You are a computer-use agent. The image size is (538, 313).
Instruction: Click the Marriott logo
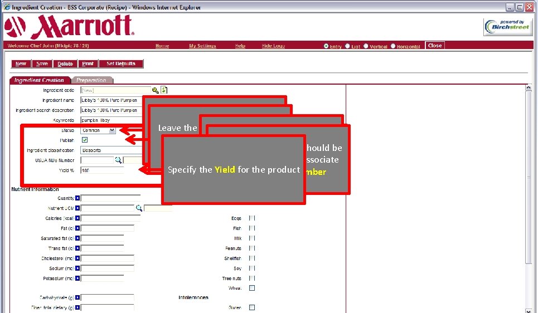tap(69, 27)
